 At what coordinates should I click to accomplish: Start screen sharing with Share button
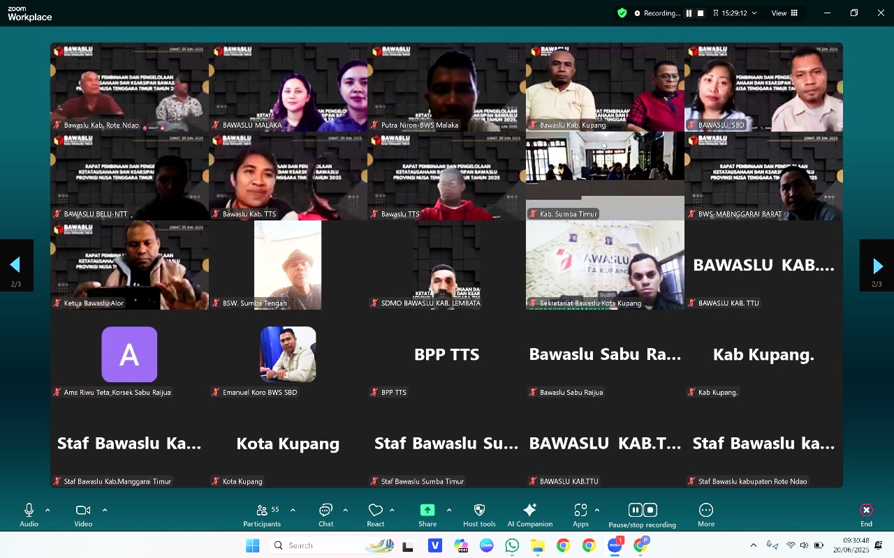(x=427, y=515)
